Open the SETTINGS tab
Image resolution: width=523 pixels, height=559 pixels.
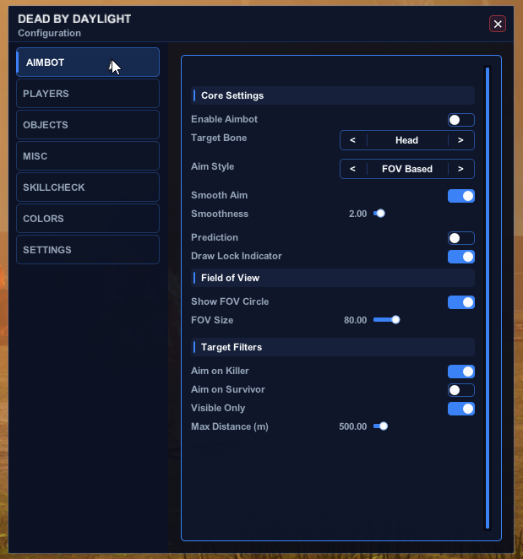tap(88, 250)
